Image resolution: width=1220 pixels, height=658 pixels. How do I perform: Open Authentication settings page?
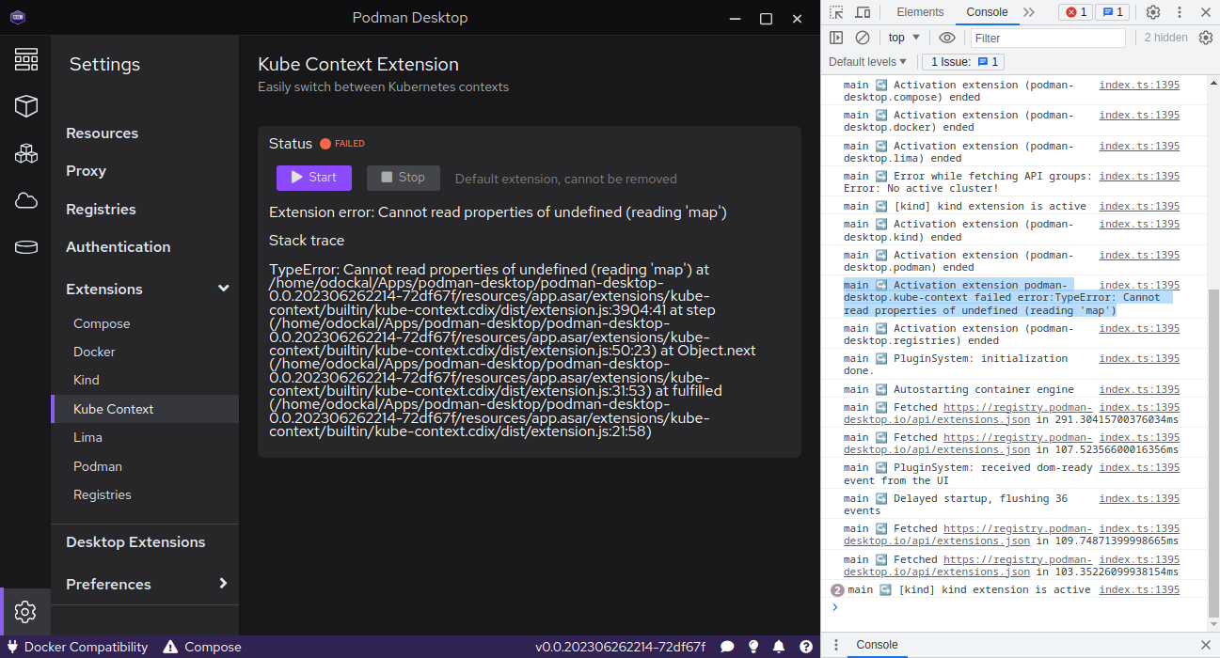(x=118, y=247)
